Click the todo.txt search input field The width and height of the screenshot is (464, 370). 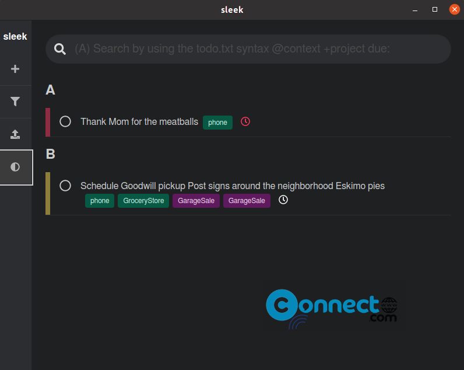248,49
